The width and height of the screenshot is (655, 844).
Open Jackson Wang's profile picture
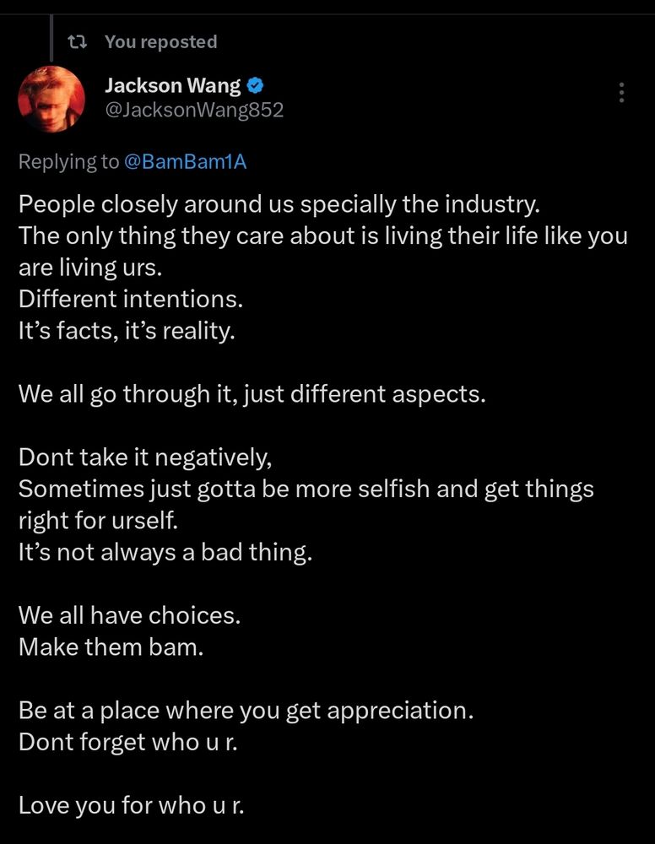pyautogui.click(x=51, y=100)
